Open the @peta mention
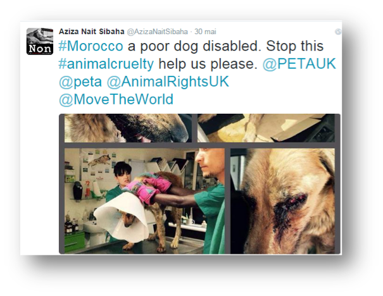This screenshot has height=296, width=383. 80,82
